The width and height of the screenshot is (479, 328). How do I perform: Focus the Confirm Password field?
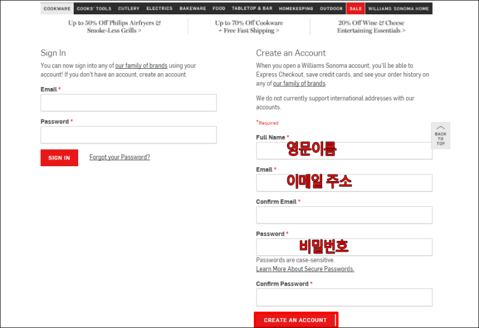coord(344,297)
